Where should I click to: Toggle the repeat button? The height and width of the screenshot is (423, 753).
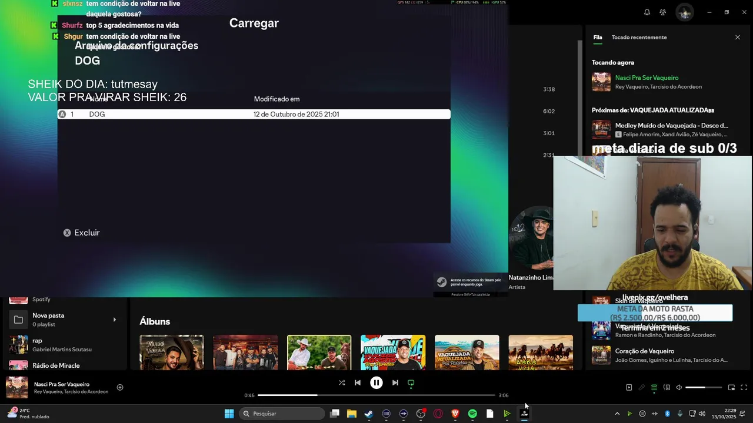[411, 382]
